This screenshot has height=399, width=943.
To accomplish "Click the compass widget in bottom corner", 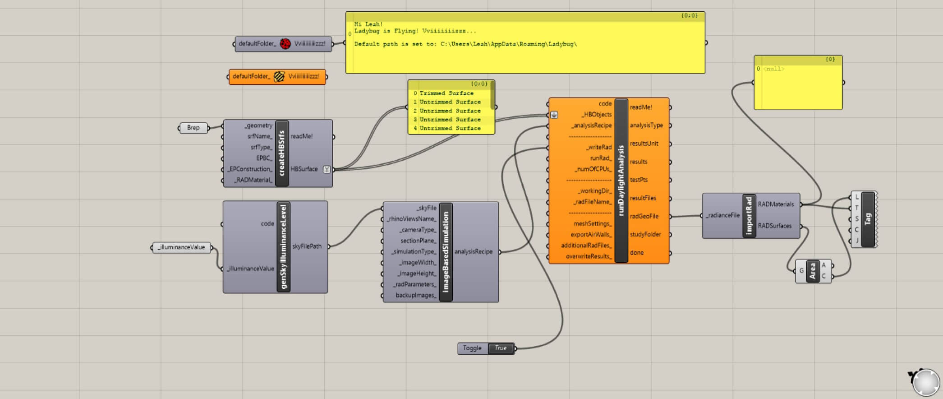I will coord(925,383).
